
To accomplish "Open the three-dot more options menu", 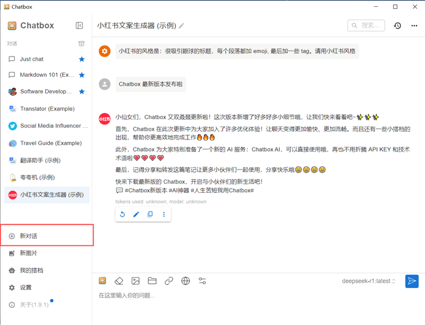I will point(414,25).
